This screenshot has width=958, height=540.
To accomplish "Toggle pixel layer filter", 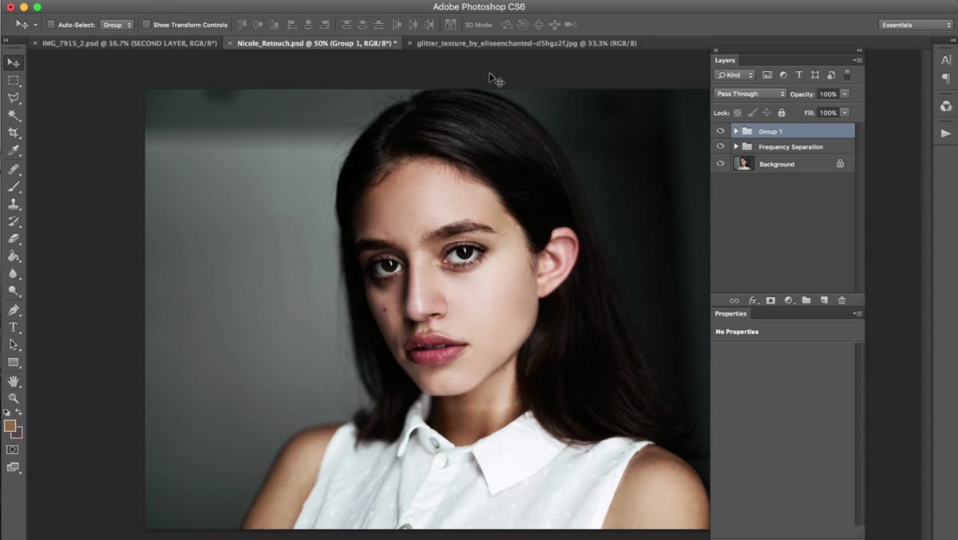I will (x=767, y=75).
